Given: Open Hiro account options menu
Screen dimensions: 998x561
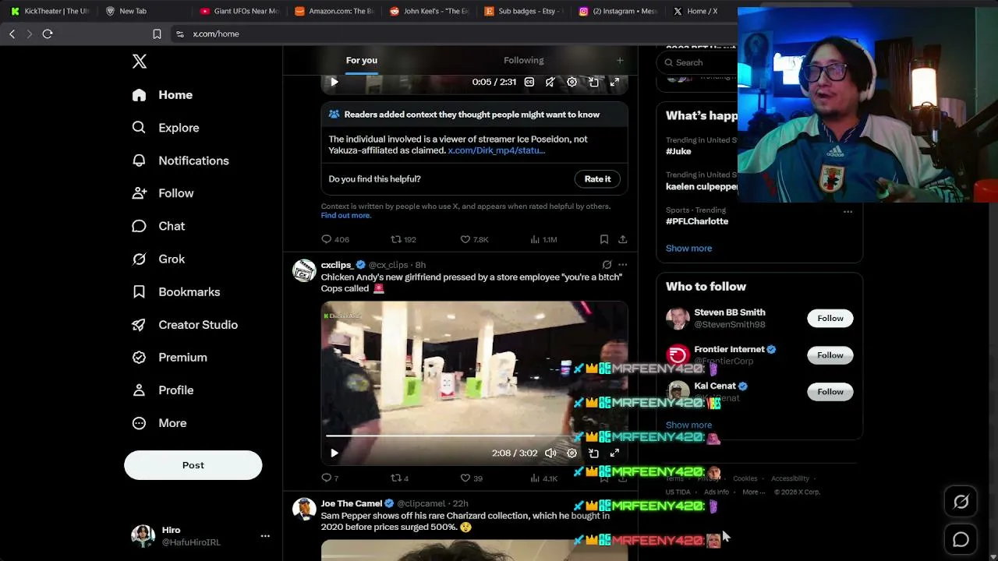Looking at the screenshot, I should 265,536.
